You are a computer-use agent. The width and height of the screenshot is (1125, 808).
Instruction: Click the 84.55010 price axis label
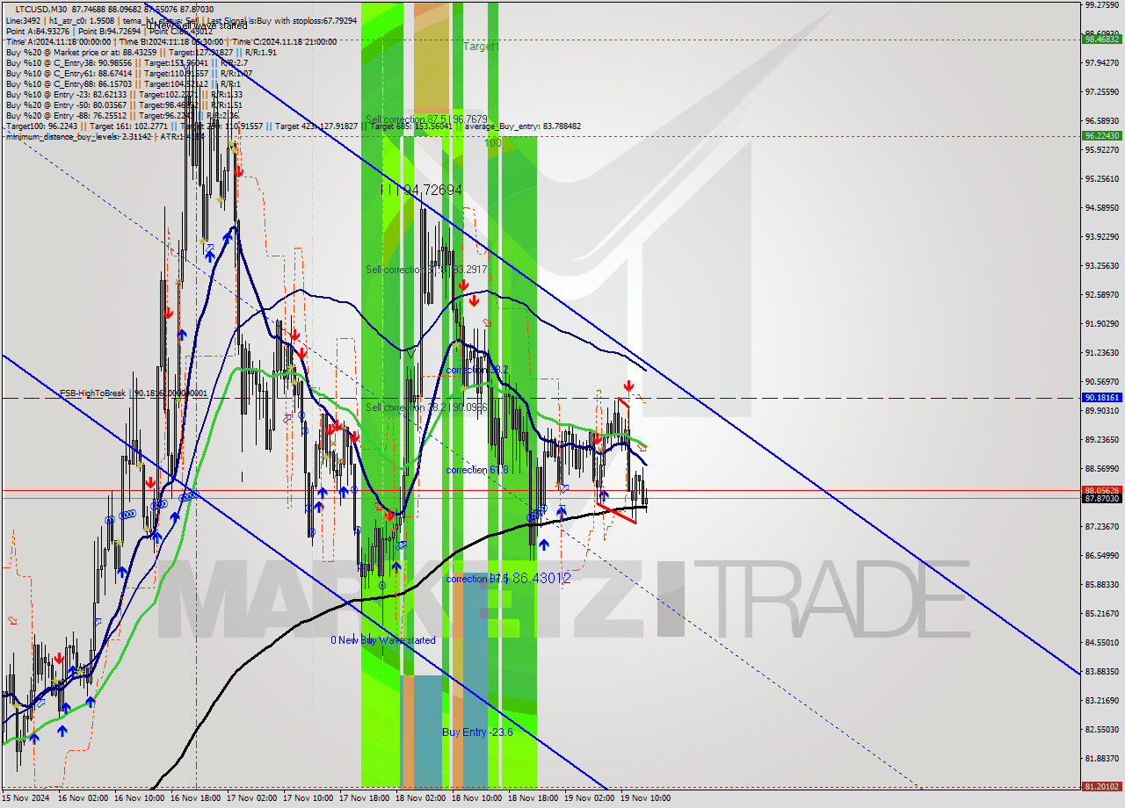pyautogui.click(x=1101, y=643)
